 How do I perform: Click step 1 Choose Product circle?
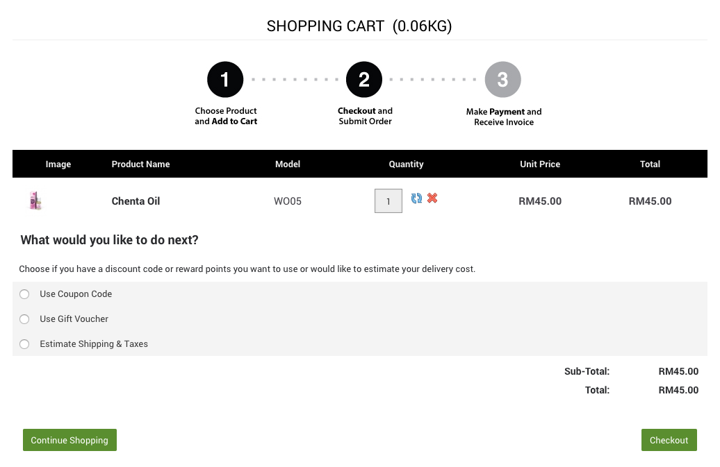[225, 80]
